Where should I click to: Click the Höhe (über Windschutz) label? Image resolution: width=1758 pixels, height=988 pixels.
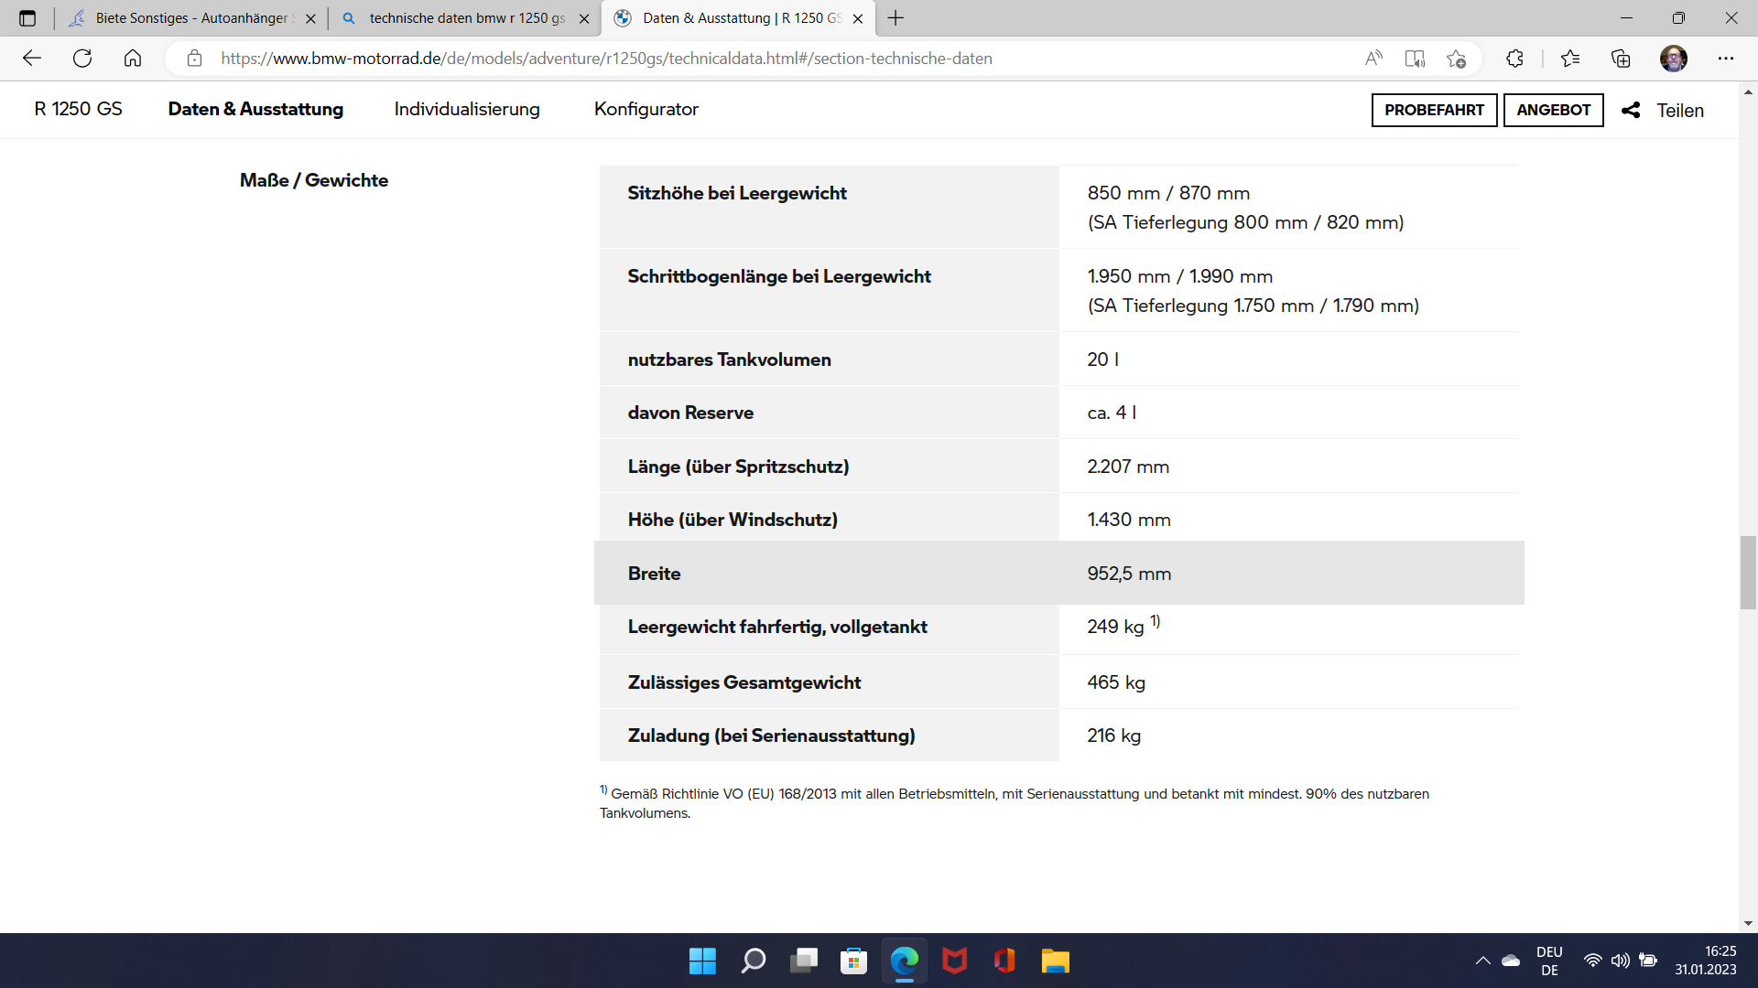[x=732, y=520]
